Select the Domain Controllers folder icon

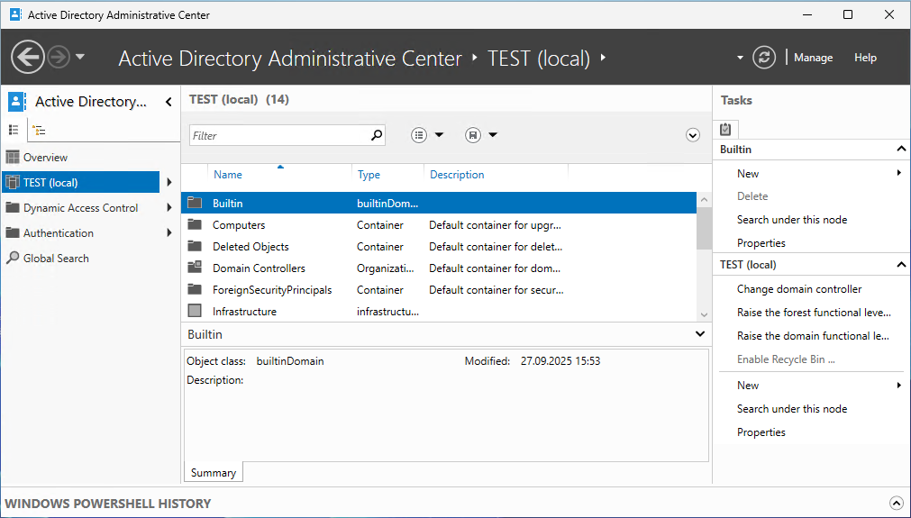(195, 268)
